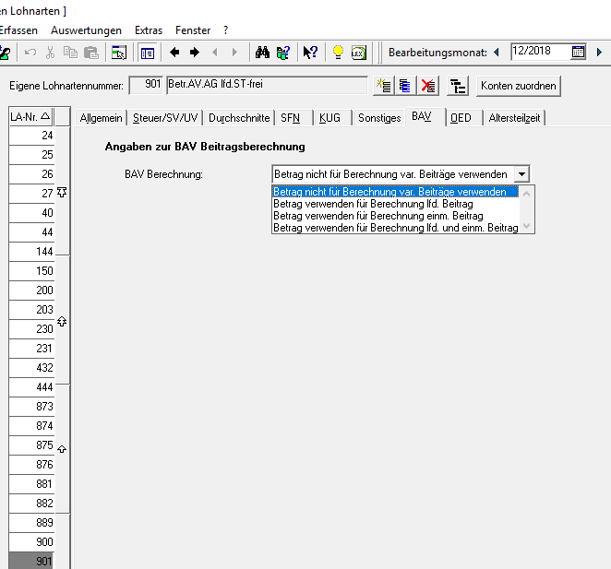Screen dimensions: 611x569
Task: Open the Extras menu
Action: (x=149, y=30)
